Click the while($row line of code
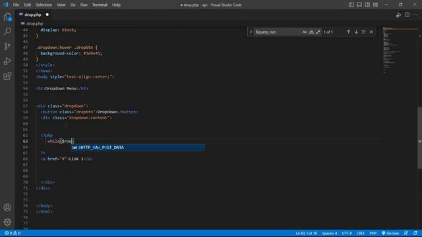422x237 pixels. click(61, 141)
